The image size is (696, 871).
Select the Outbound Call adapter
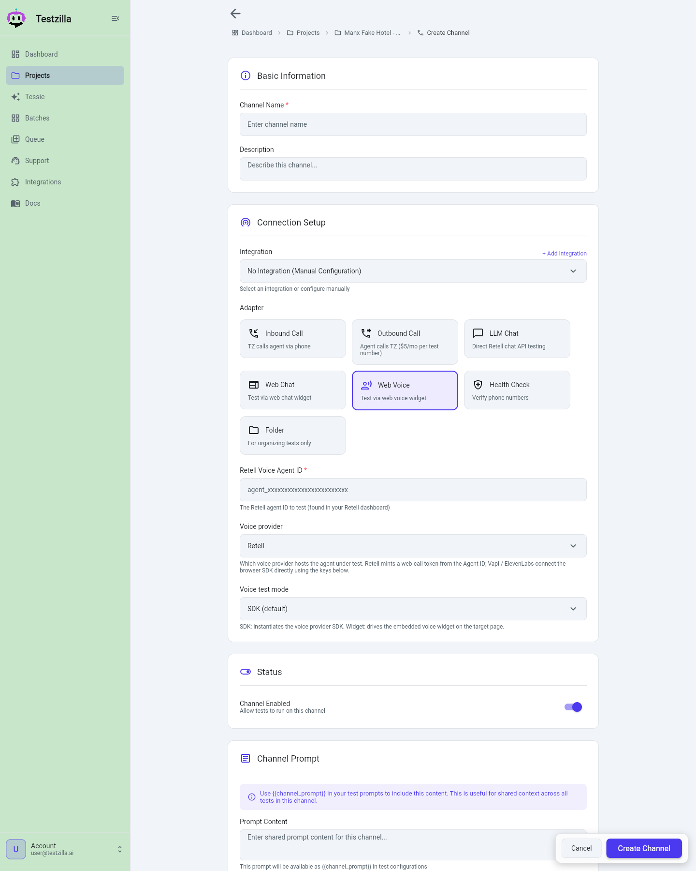tap(405, 342)
